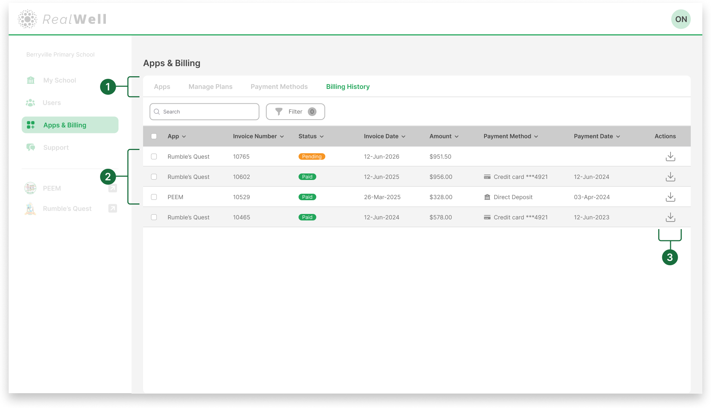Open the Filter options
The image size is (711, 408).
pyautogui.click(x=295, y=112)
